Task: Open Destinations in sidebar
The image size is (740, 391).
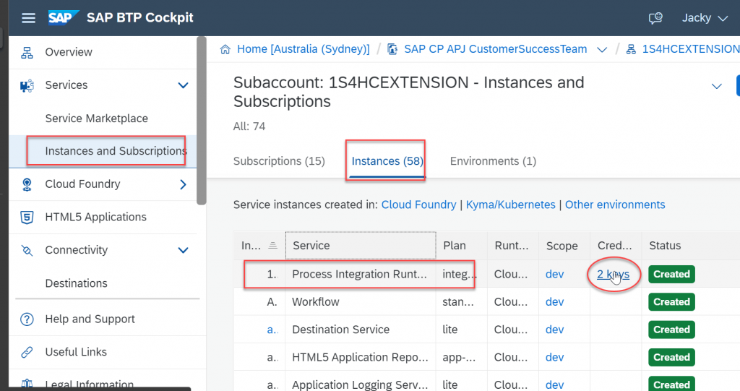Action: click(x=76, y=283)
